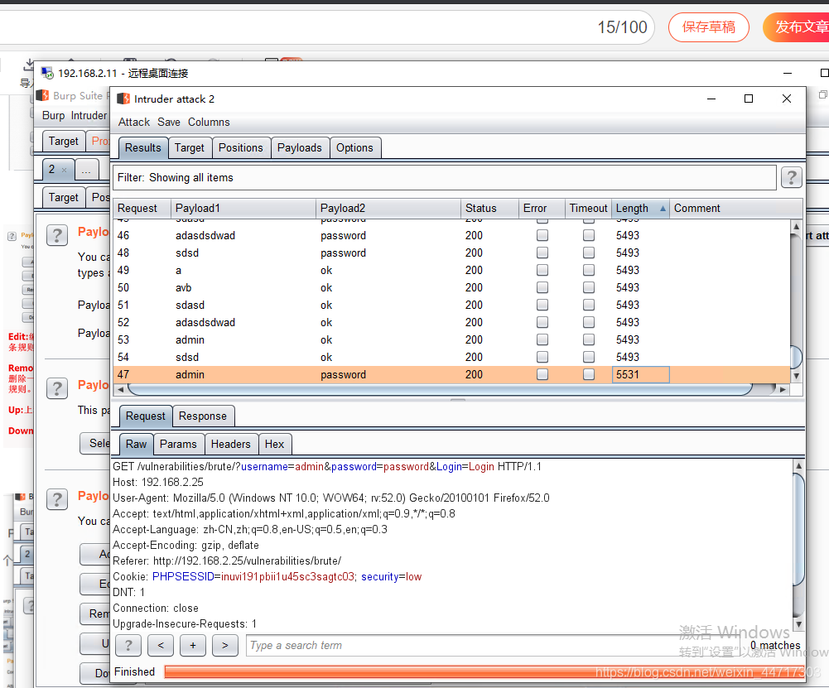Open Payload Sets help icon in Burp Suite

pyautogui.click(x=57, y=235)
